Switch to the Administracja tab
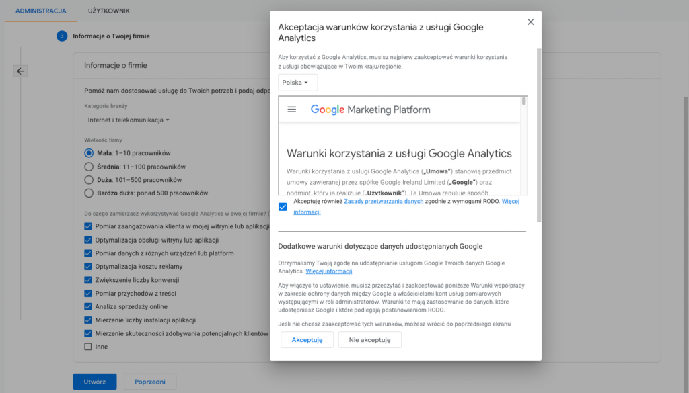This screenshot has height=393, width=689. pos(40,11)
